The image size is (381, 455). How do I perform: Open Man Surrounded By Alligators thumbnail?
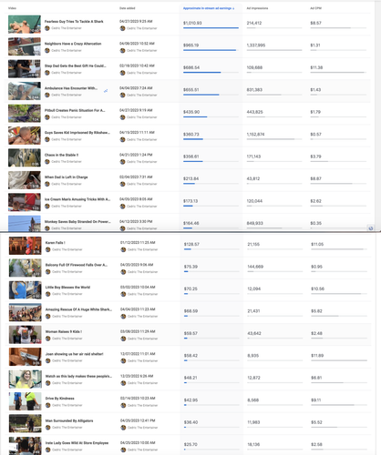[25, 423]
